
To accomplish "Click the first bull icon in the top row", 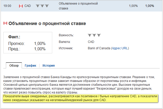I will pos(38,6).
